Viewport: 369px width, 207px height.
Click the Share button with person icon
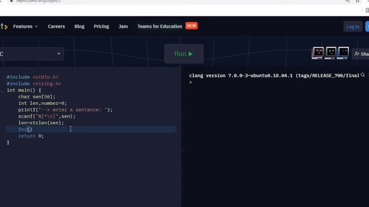click(x=362, y=54)
